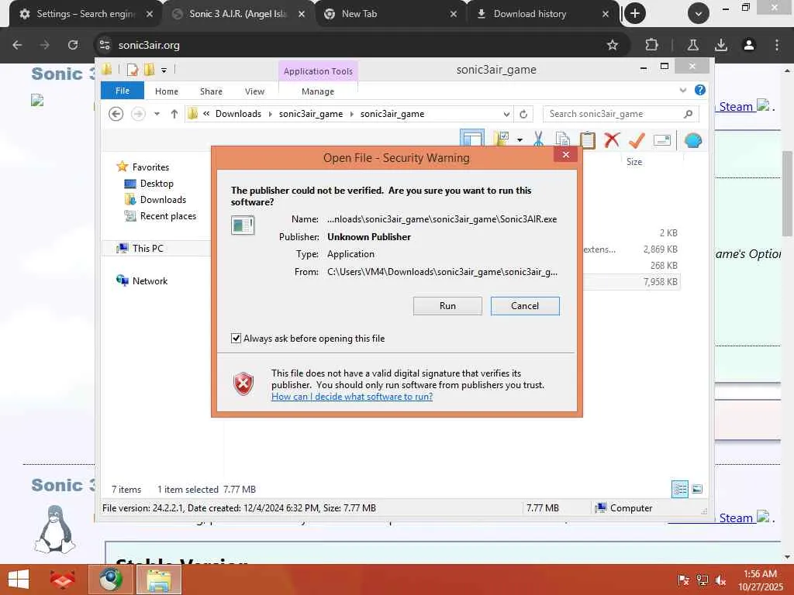Open File Explorer from the taskbar
Screen dimensions: 794x595
(x=159, y=580)
